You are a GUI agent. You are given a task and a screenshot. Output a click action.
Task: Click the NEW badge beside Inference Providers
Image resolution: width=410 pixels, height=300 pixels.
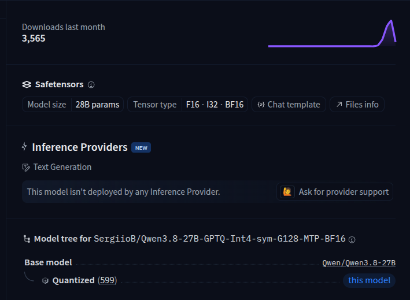pyautogui.click(x=141, y=147)
